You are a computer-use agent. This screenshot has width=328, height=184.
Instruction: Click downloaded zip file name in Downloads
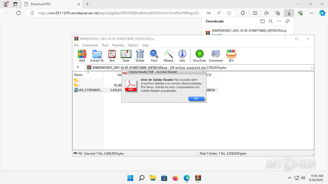coord(249,30)
